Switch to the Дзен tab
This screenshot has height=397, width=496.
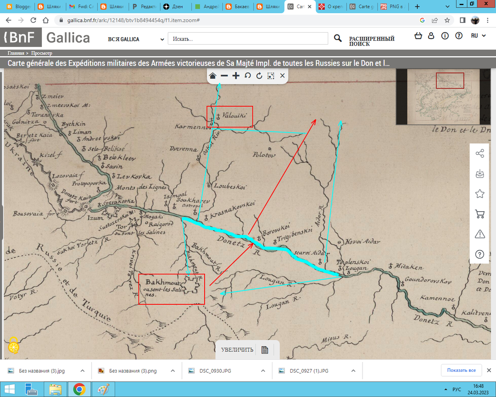pyautogui.click(x=175, y=7)
